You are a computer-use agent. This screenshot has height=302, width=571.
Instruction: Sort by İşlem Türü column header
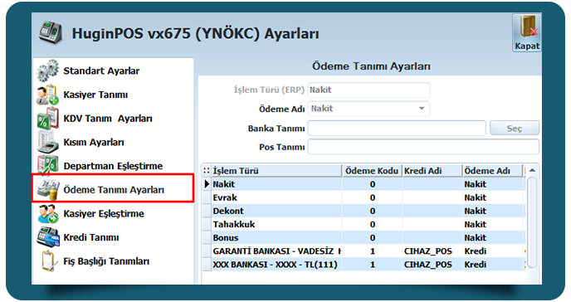276,171
